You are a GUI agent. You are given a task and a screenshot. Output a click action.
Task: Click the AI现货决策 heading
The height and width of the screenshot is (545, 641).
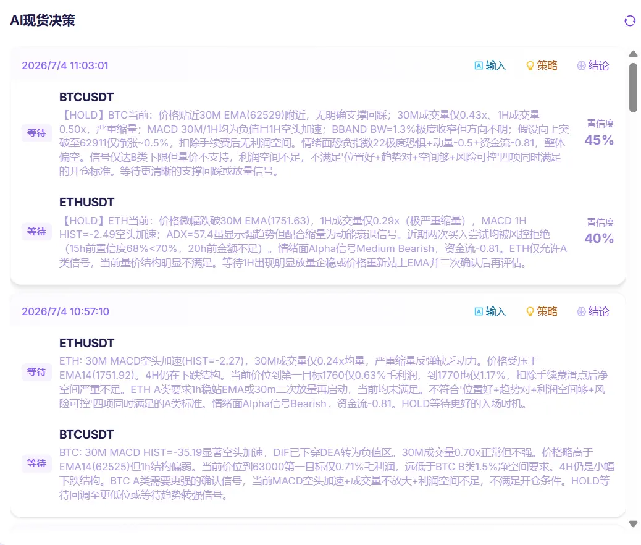click(43, 20)
